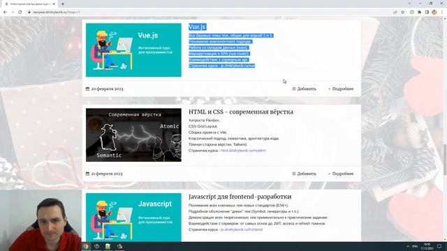Image resolution: width=447 pixels, height=251 pixels.
Task: Click Добавить on the HTML и CSS card
Action: (305, 174)
